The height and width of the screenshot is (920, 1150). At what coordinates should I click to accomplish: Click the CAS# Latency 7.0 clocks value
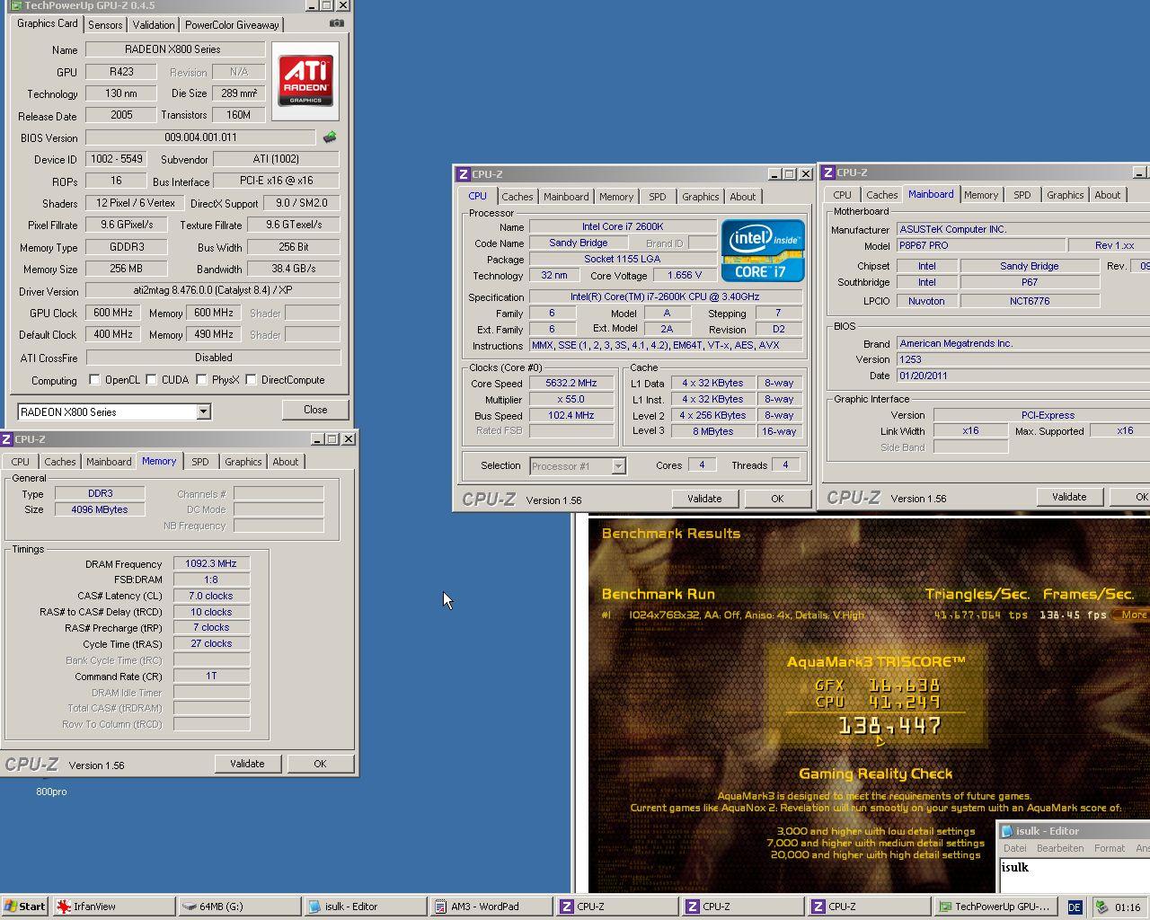click(x=211, y=596)
